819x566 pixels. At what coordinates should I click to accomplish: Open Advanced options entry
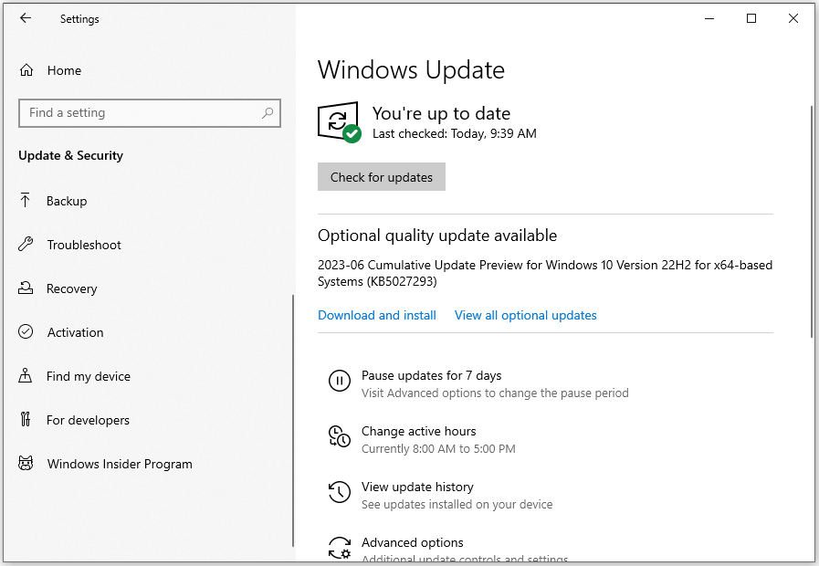click(413, 543)
